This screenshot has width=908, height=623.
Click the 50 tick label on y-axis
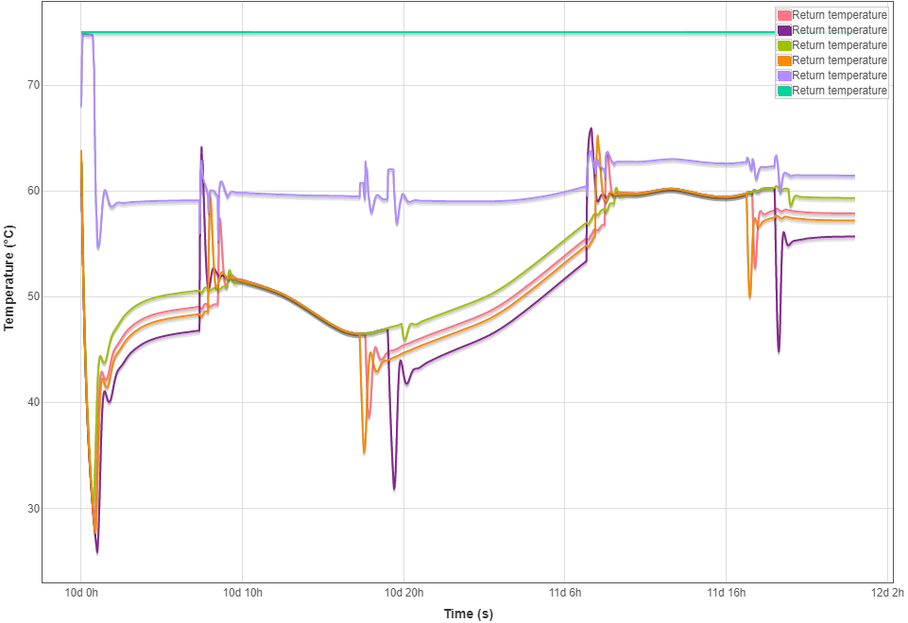click(31, 297)
